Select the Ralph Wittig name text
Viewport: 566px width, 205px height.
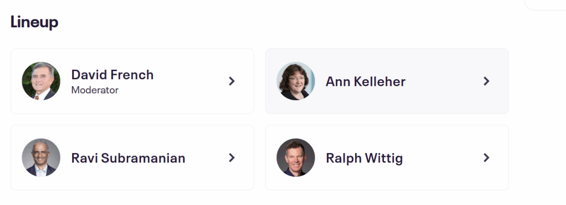pyautogui.click(x=364, y=158)
